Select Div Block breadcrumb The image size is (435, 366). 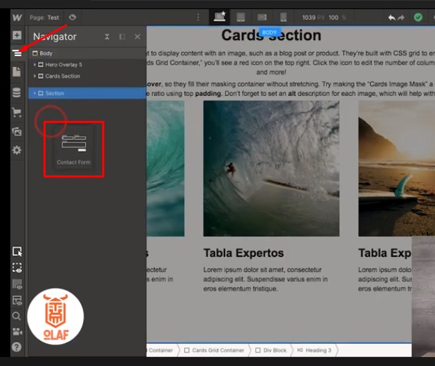[271, 350]
